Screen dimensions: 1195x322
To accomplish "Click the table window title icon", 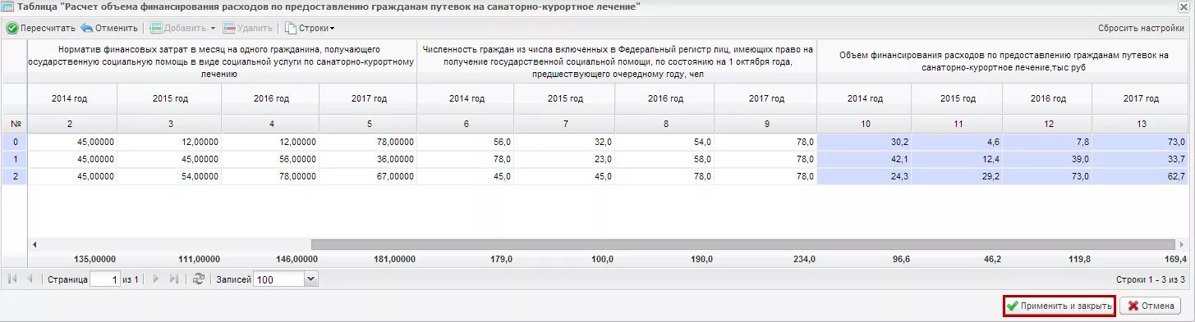I will coord(7,7).
